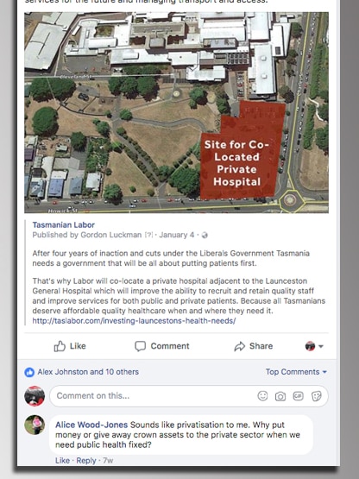
Task: Click the thumbs-up Like icon
Action: coord(60,346)
